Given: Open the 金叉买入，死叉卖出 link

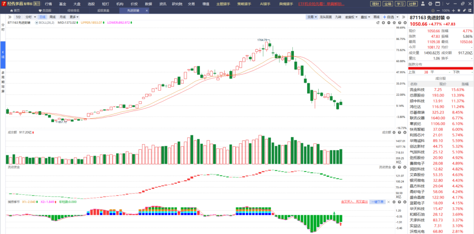Looking at the screenshot, I should point(354,202).
